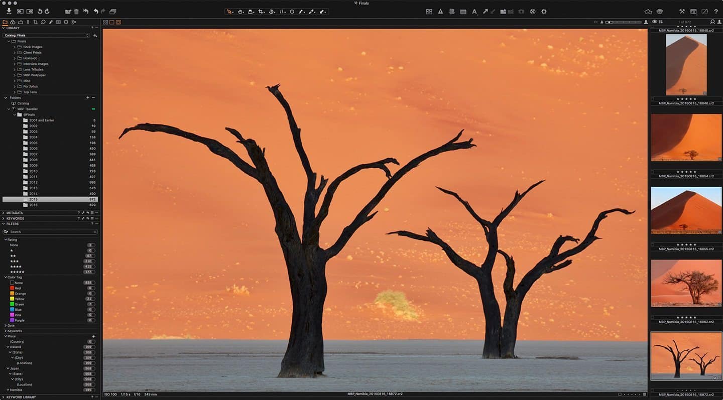Toggle the grid overlay icon
This screenshot has width=723, height=400.
451,11
